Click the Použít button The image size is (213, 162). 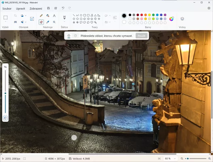point(141,35)
